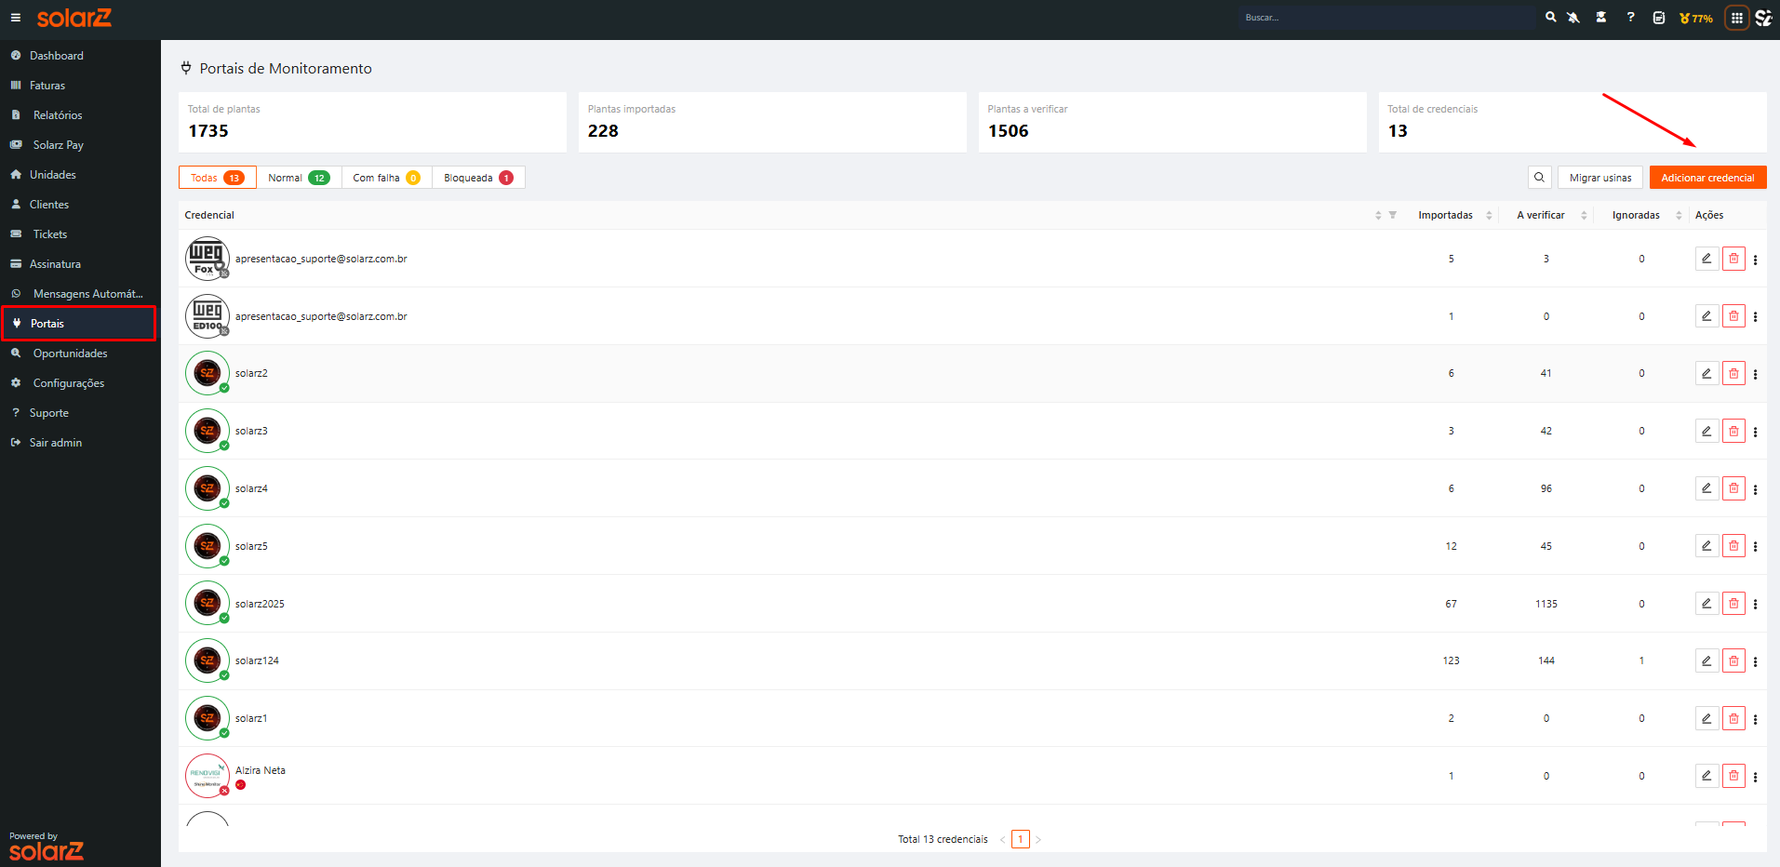Viewport: 1780px width, 867px height.
Task: Open more options for solarz2 row
Action: point(1756,374)
